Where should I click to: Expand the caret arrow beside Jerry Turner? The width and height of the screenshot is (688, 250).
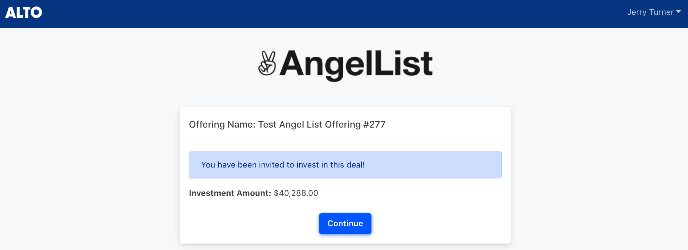point(678,12)
